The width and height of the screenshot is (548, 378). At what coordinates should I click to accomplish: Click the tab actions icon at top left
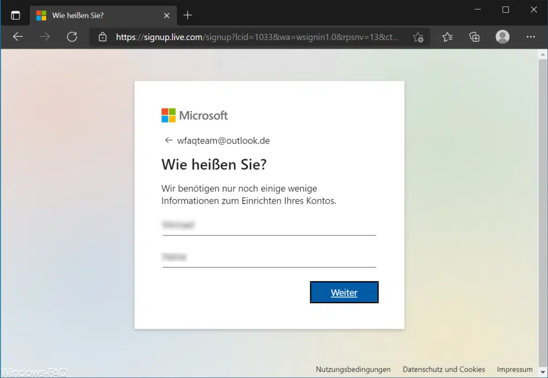coord(15,14)
